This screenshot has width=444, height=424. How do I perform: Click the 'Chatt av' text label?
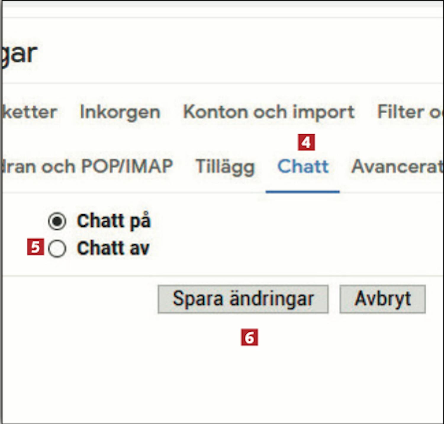point(113,248)
